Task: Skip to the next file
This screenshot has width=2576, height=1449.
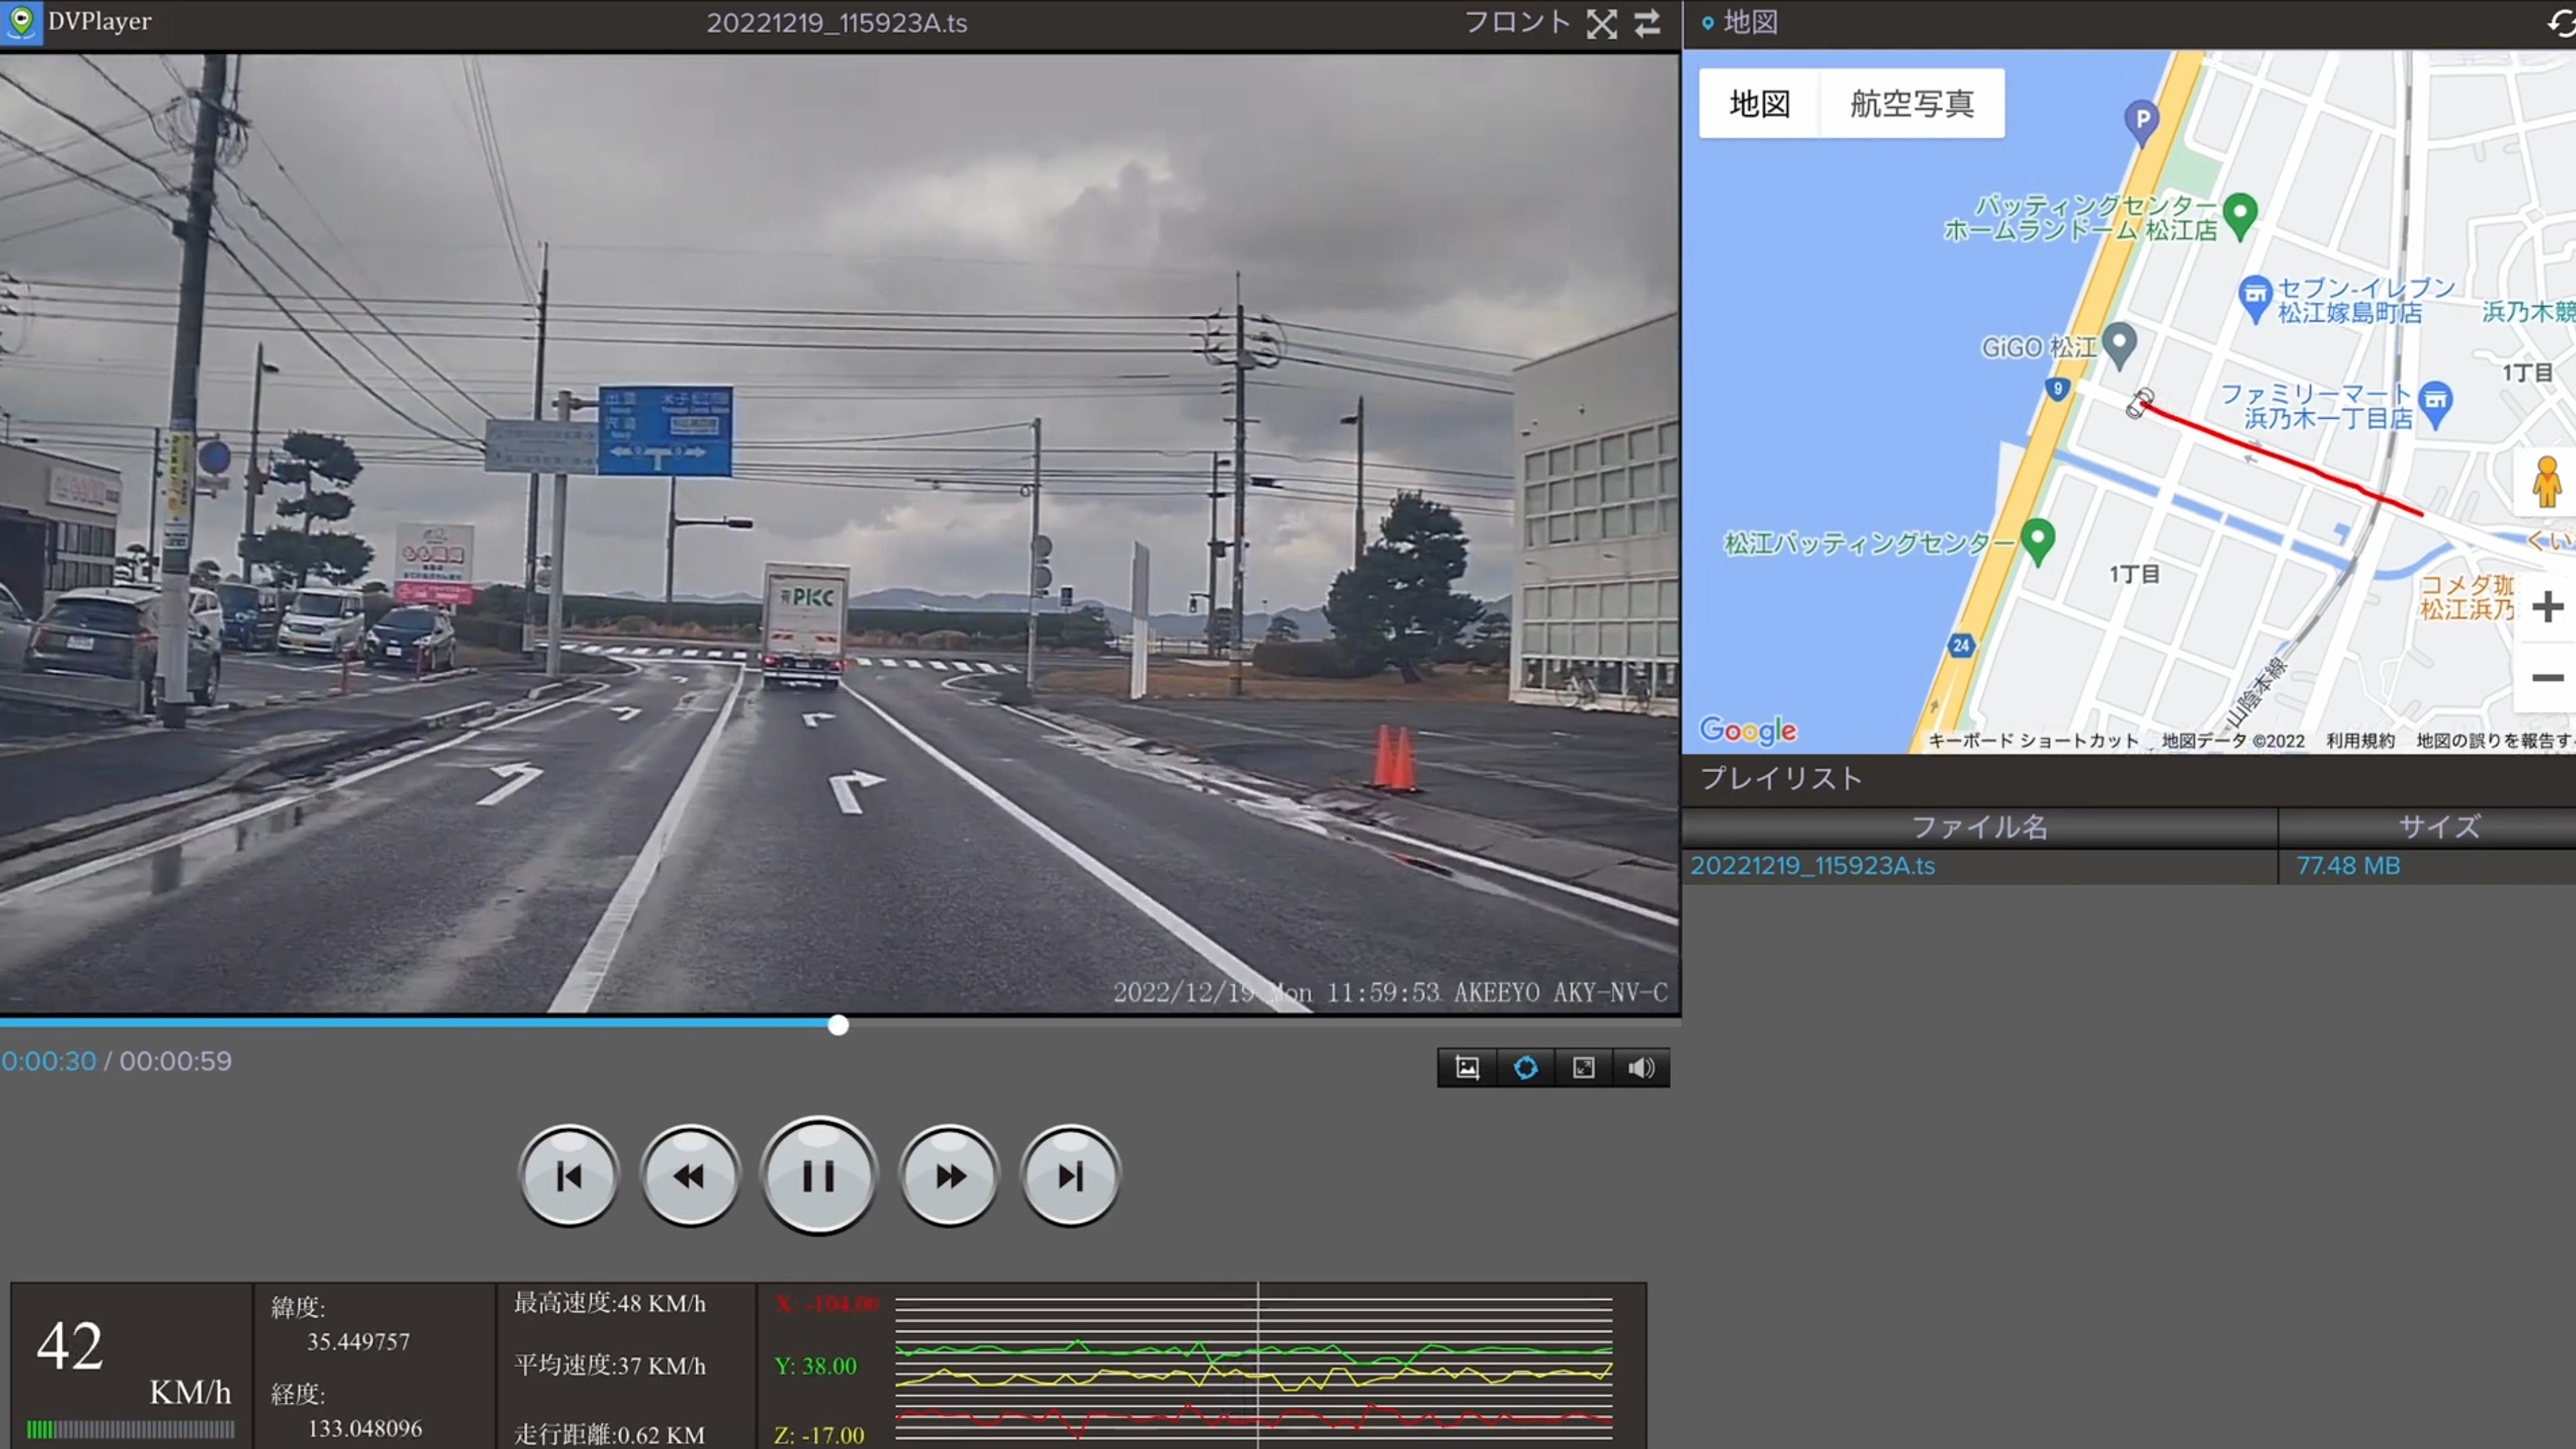Action: point(1070,1176)
